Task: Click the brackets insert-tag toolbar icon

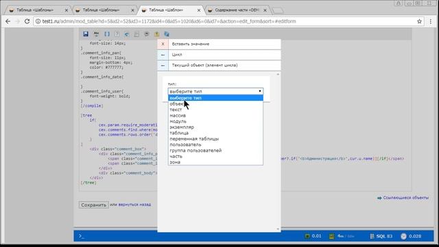Action: click(x=107, y=34)
